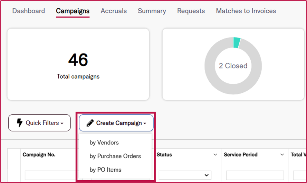This screenshot has height=183, width=307.
Task: Open the Quick Filters dropdown
Action: tap(39, 123)
